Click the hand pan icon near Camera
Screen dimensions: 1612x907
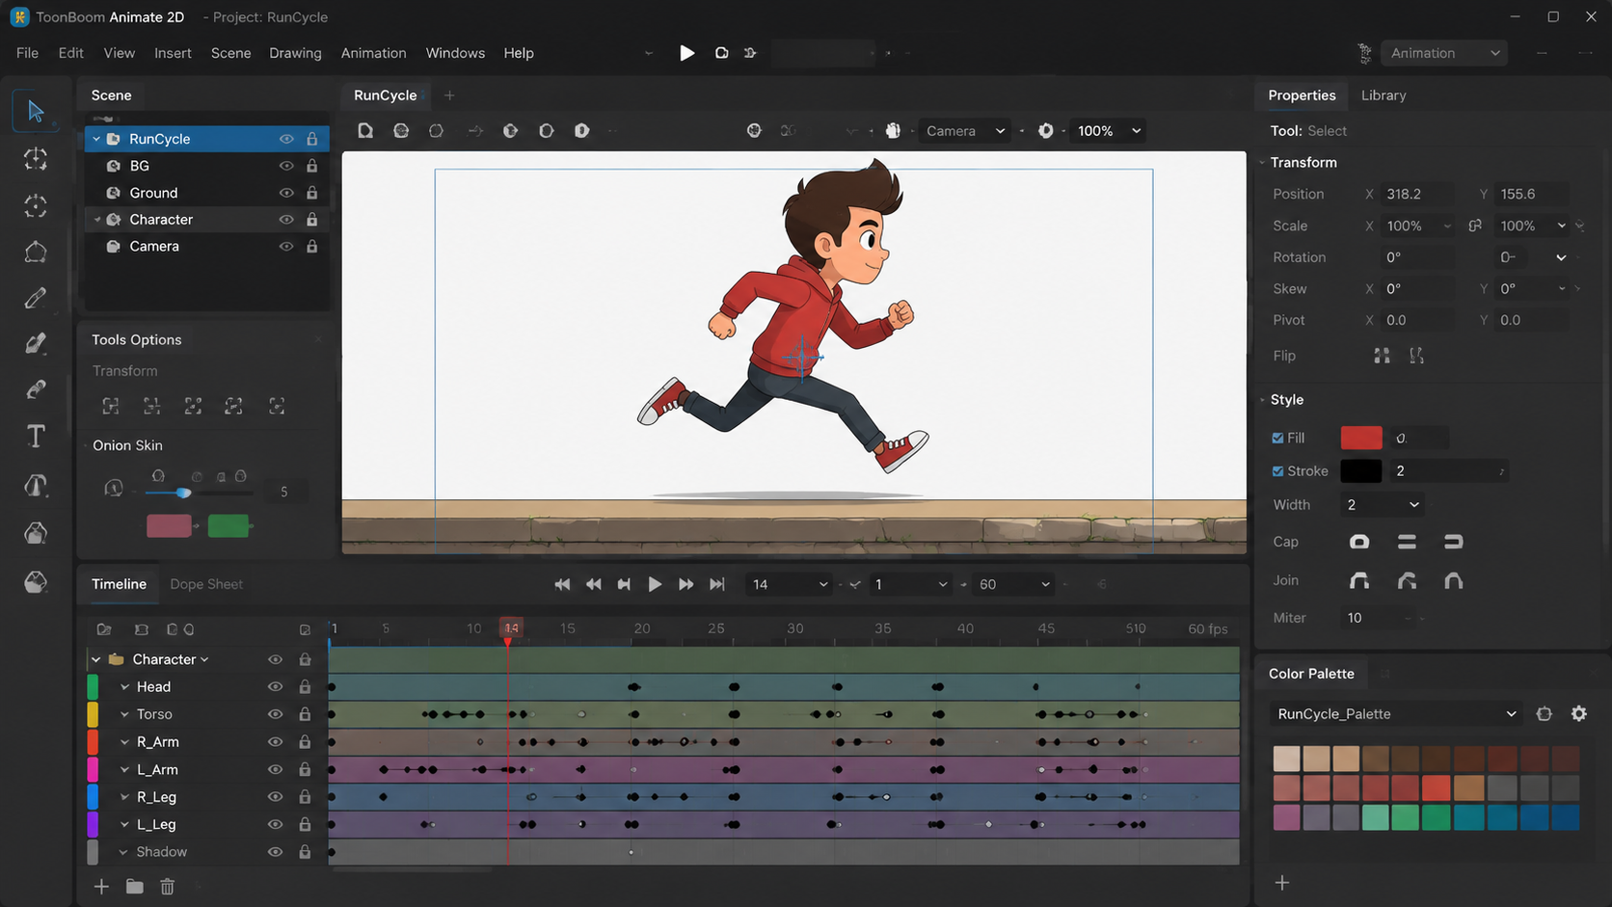click(893, 131)
